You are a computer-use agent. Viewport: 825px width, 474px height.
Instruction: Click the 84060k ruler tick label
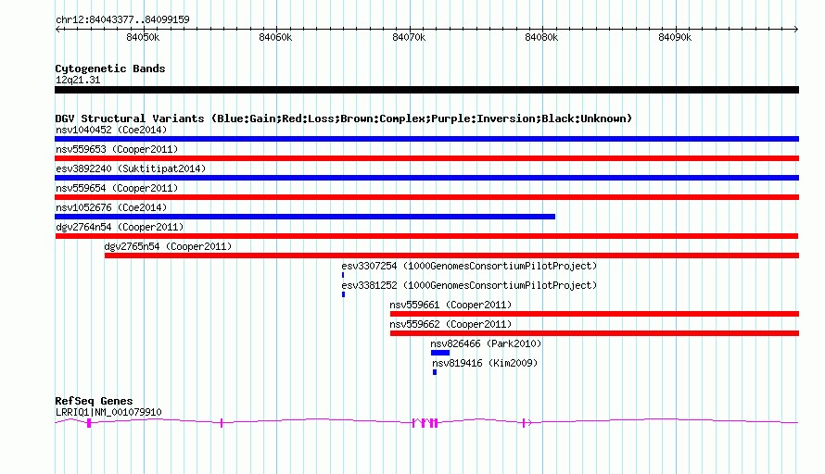click(275, 38)
